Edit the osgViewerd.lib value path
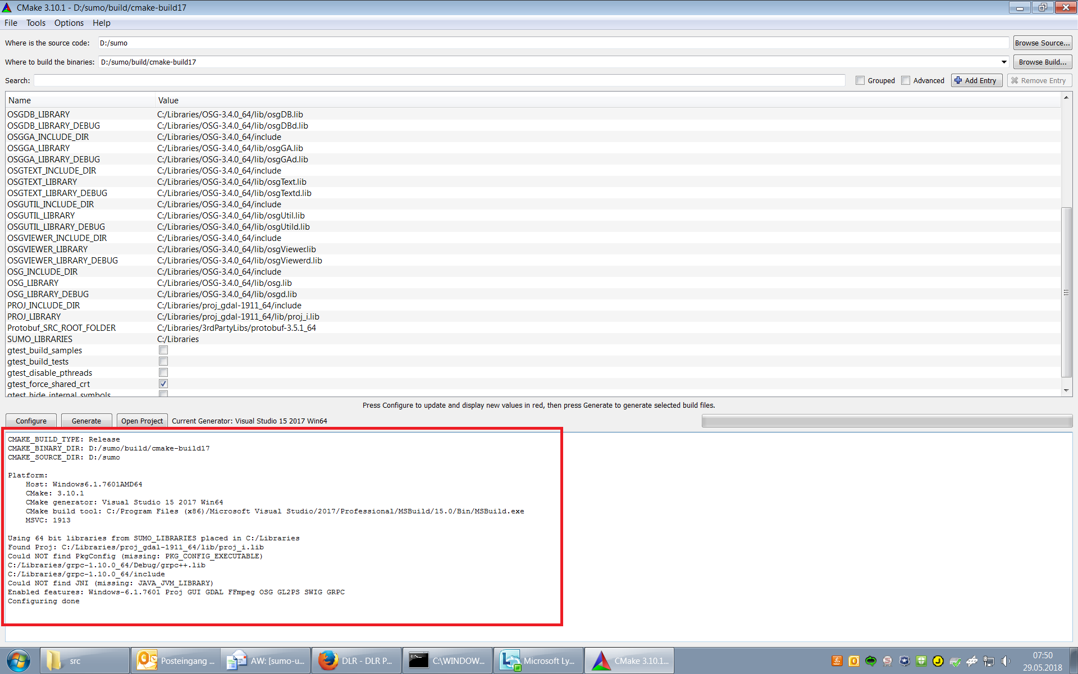Screen dimensions: 1078x674 [x=240, y=261]
